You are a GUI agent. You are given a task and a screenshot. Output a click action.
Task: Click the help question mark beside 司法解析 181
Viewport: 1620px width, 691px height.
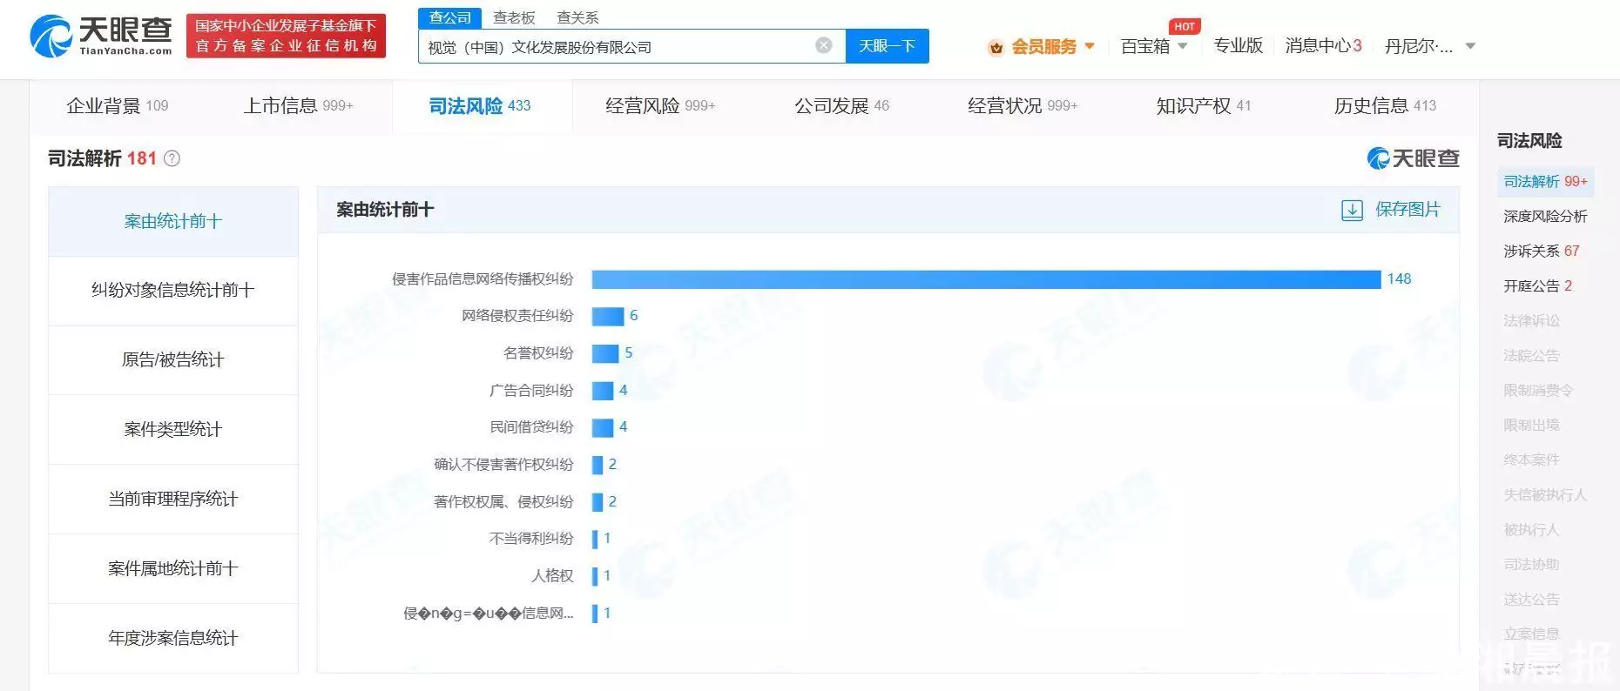coord(172,158)
